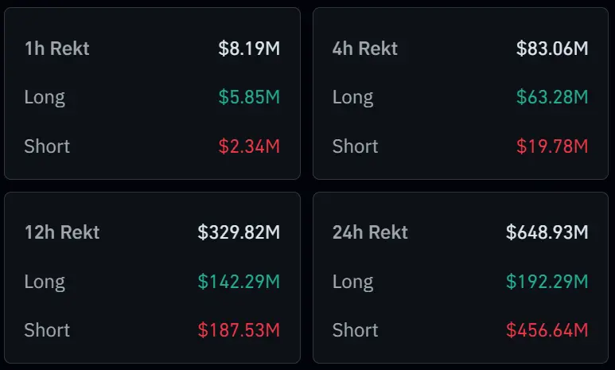Screen dimensions: 615x370
Task: Select the 12h Long $142.29M value
Action: tap(239, 282)
